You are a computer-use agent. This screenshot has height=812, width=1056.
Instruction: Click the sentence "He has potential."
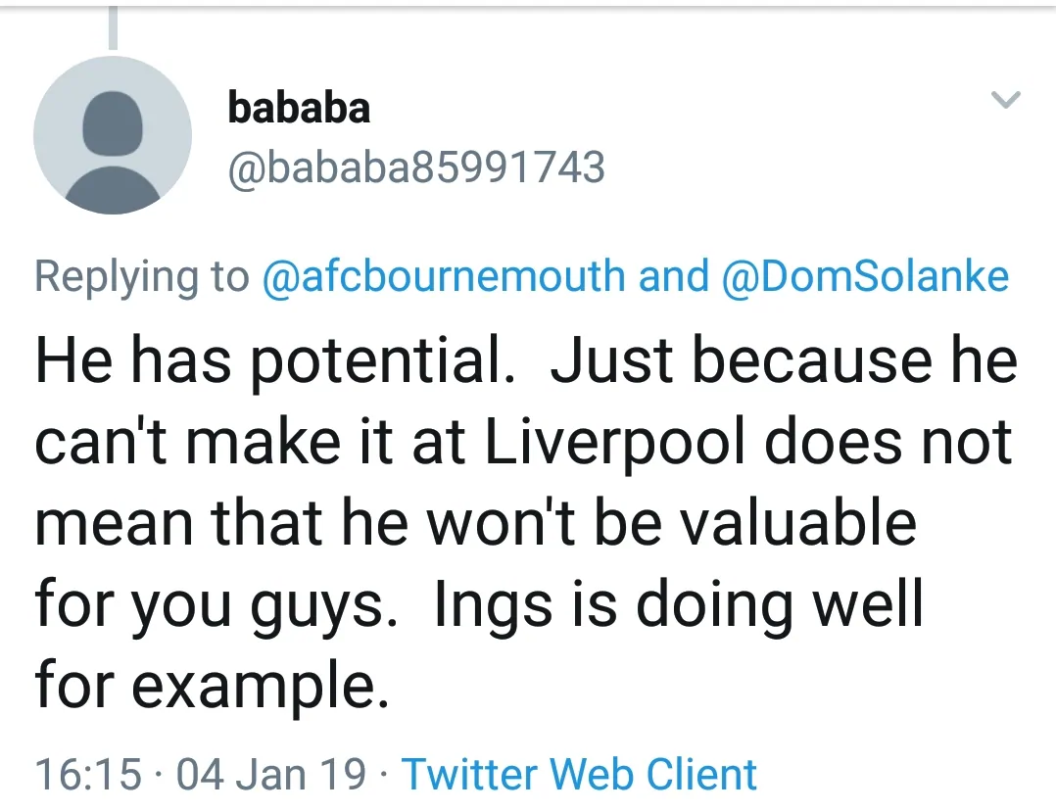(x=276, y=361)
